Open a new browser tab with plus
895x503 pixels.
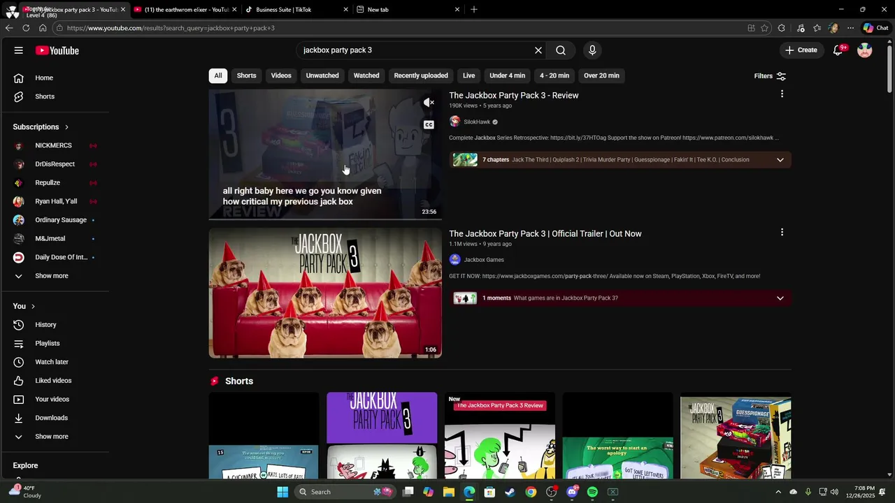(474, 9)
